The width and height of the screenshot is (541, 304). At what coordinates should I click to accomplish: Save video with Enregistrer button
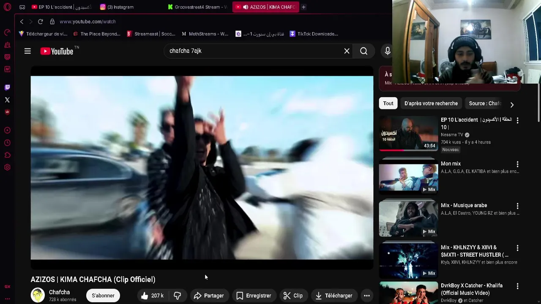254,296
